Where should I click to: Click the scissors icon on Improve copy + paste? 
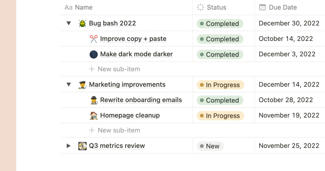point(93,39)
